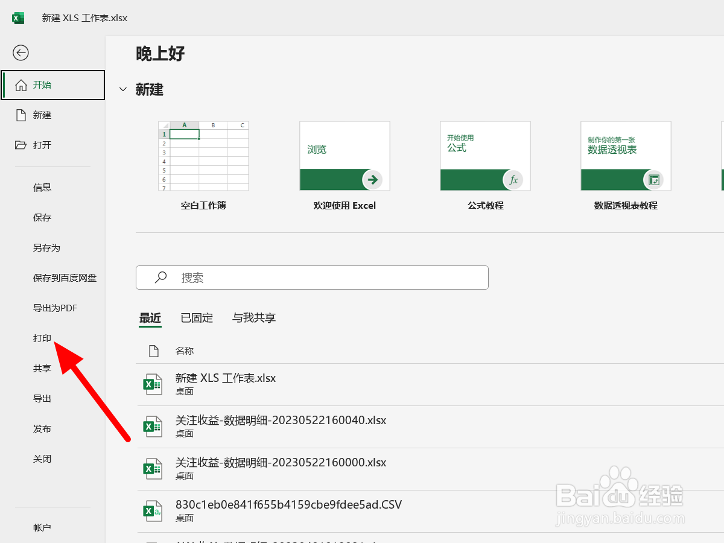724x543 pixels.
Task: Open the 开始 page in sidebar
Action: (53, 85)
